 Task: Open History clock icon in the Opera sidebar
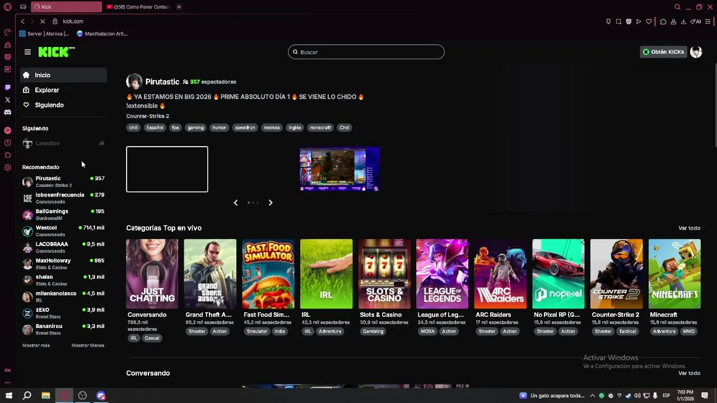coord(8,143)
